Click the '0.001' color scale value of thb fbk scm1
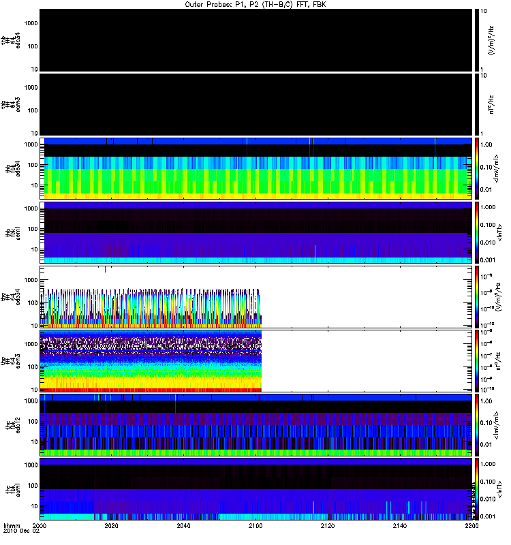The height and width of the screenshot is (545, 511). 488,260
